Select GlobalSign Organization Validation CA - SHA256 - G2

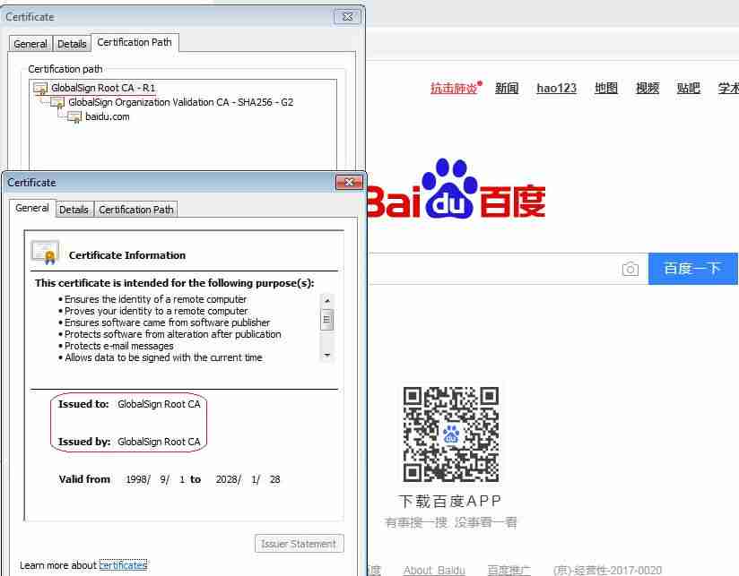pos(180,102)
